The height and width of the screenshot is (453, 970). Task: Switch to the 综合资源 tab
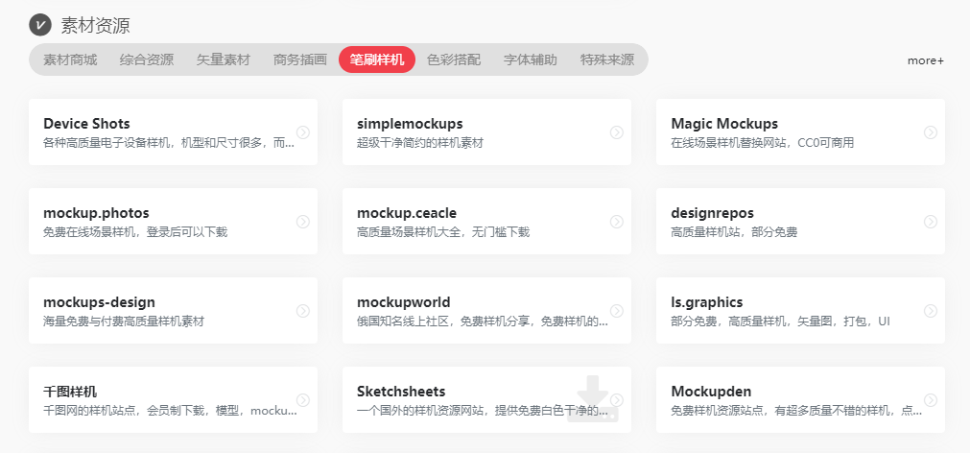pyautogui.click(x=147, y=60)
